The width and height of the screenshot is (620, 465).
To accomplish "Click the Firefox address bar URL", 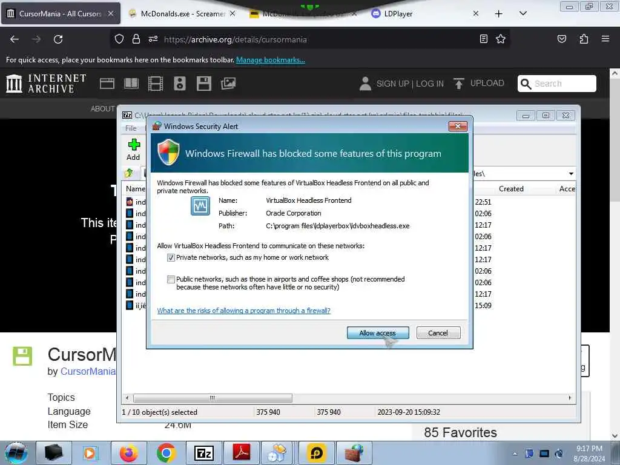I will [x=236, y=39].
